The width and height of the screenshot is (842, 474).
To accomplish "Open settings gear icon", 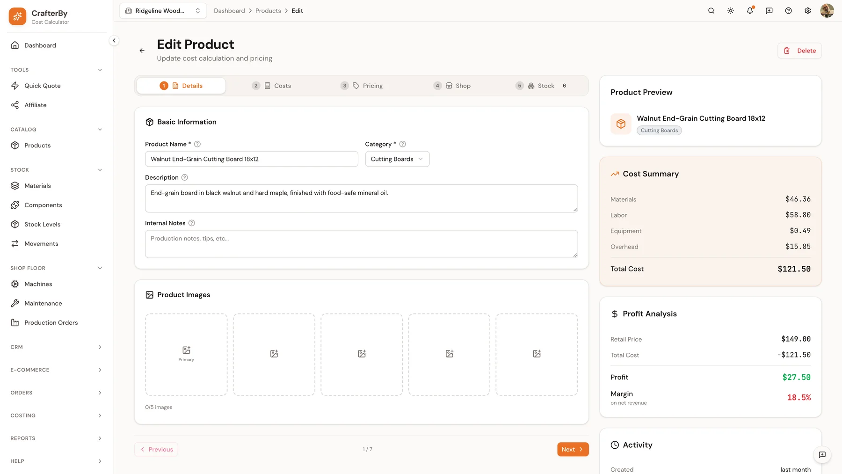I will pos(807,11).
